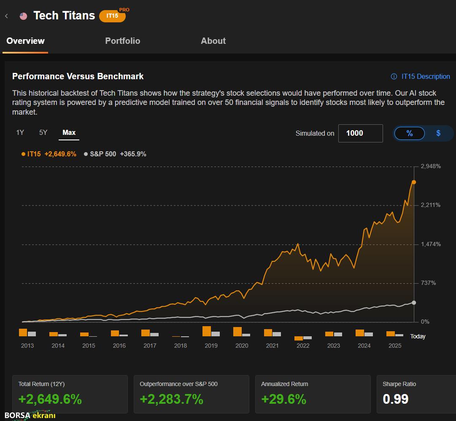Image resolution: width=456 pixels, height=421 pixels.
Task: Select the 1Y time range
Action: [x=20, y=133]
